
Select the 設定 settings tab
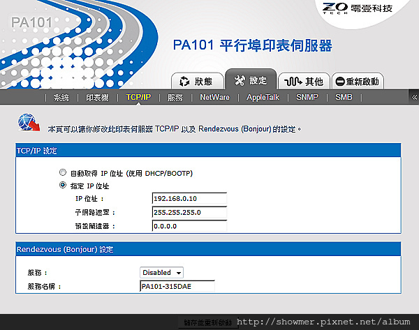point(251,80)
